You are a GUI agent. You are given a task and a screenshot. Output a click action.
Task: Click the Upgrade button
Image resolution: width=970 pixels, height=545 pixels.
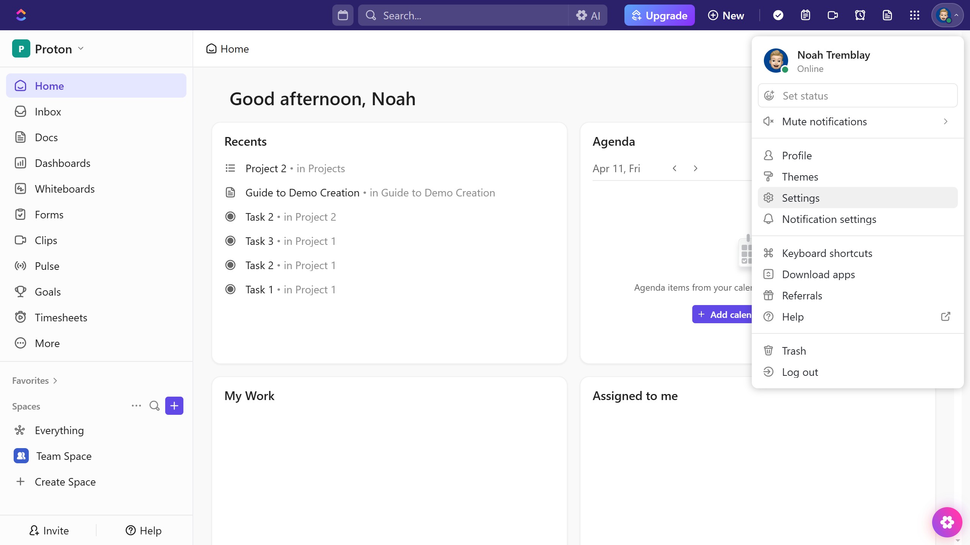(x=659, y=15)
